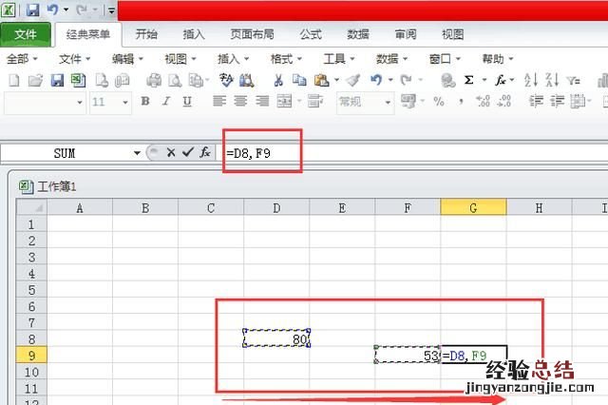The height and width of the screenshot is (405, 608).
Task: Open the 格式 dropdown menu
Action: click(286, 59)
